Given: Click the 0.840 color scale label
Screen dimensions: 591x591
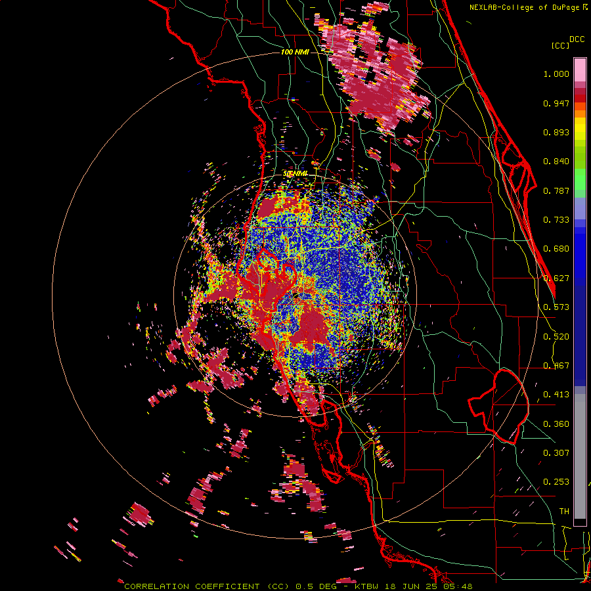Looking at the screenshot, I should [556, 162].
